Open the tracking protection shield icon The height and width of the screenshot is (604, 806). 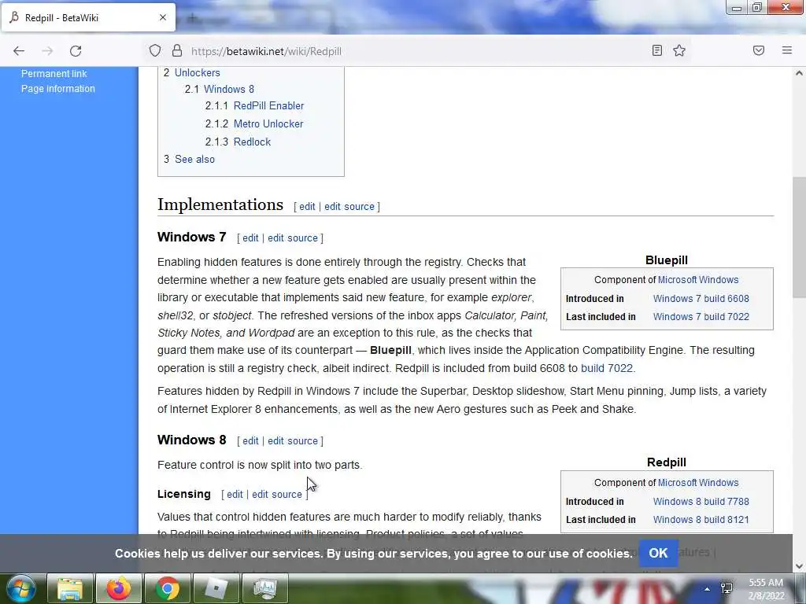pos(155,51)
